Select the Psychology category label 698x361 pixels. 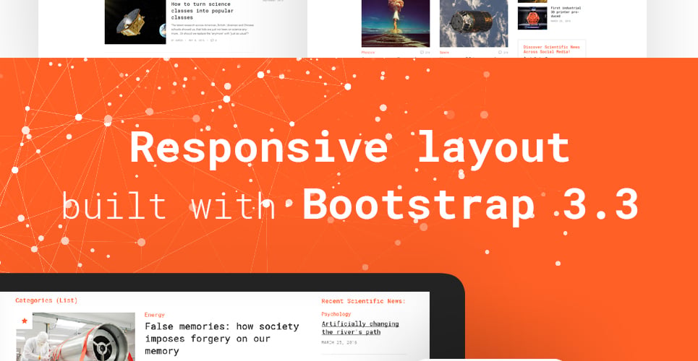coord(336,314)
